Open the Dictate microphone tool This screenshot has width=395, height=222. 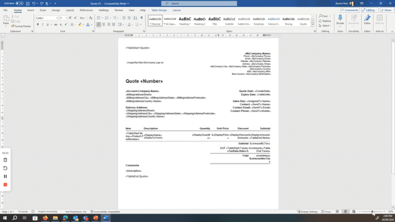tap(340, 20)
